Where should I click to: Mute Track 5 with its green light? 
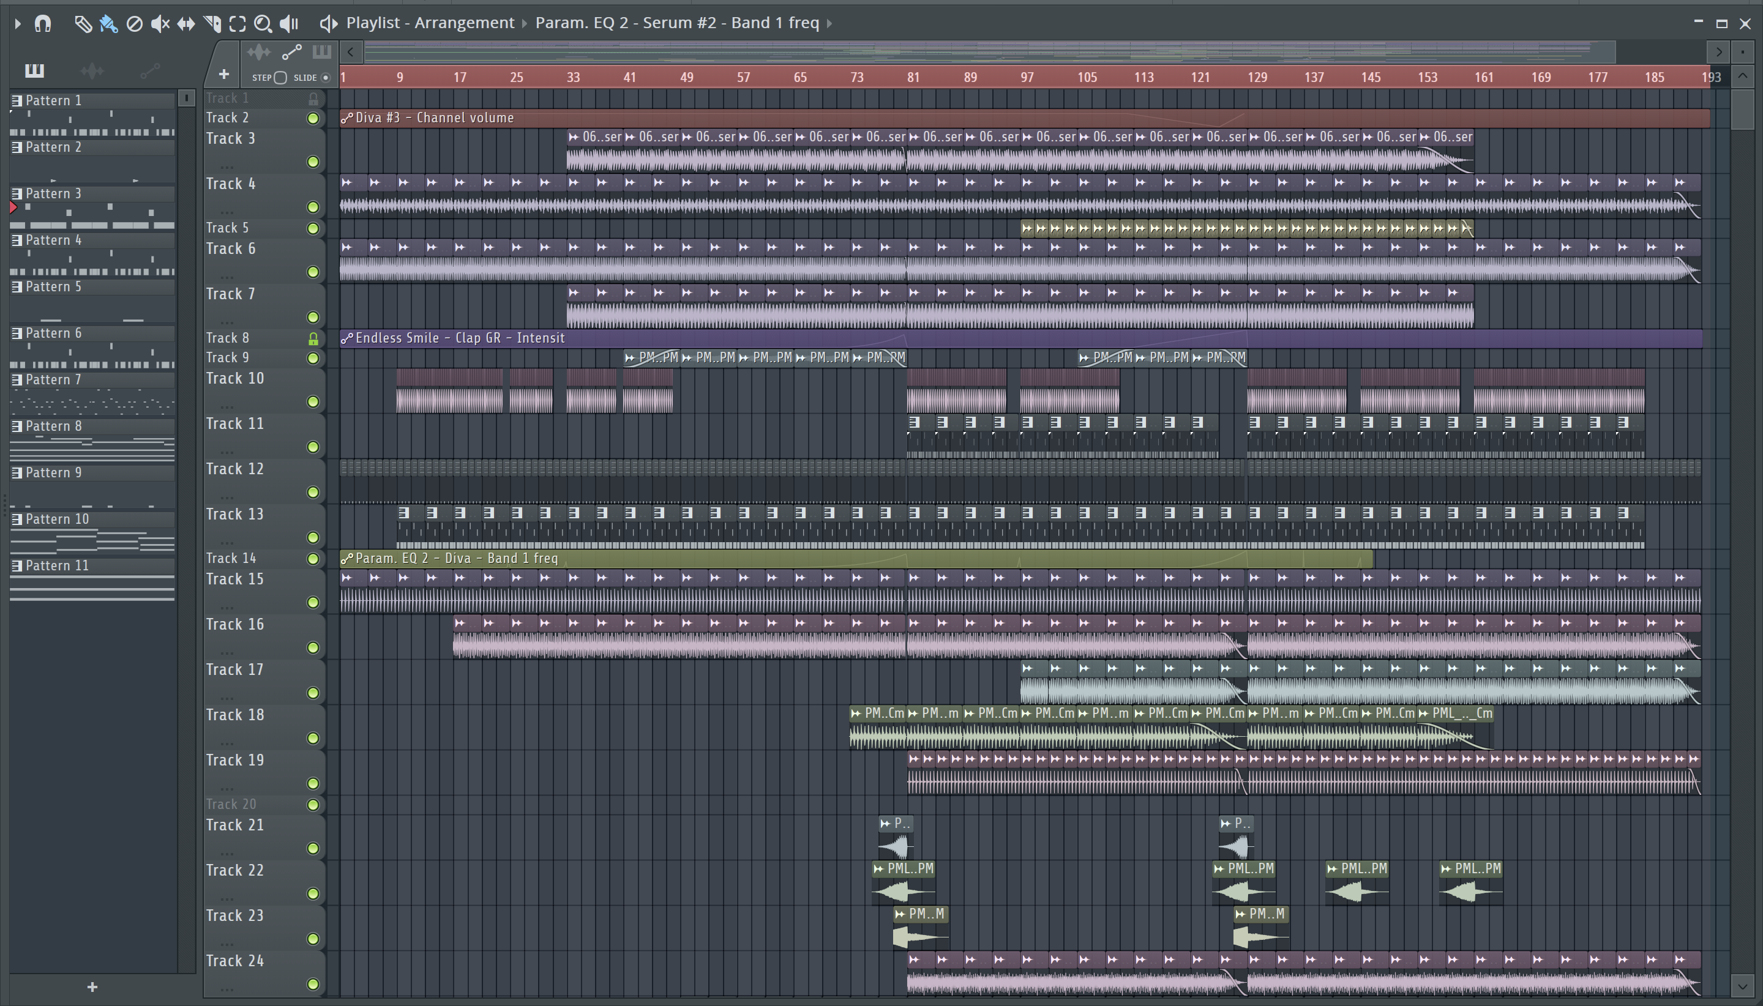pos(313,229)
